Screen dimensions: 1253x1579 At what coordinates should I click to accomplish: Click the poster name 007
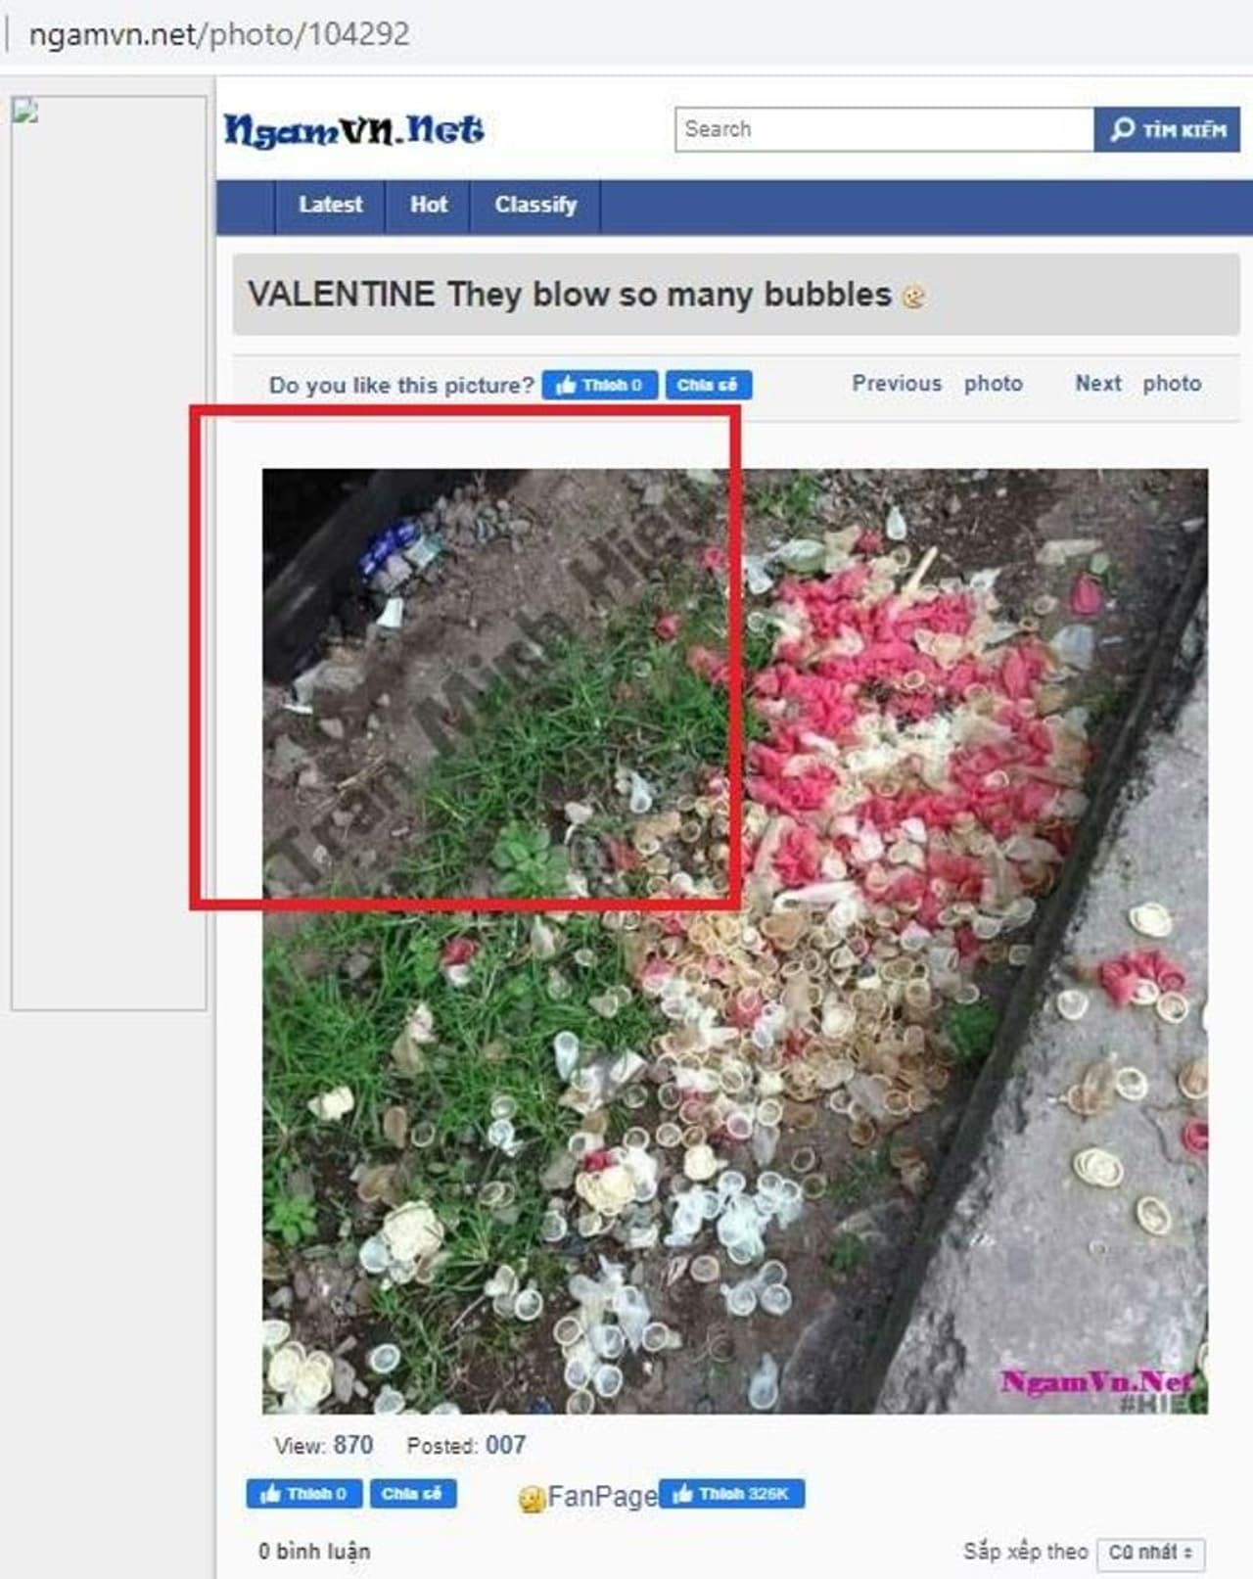[505, 1445]
